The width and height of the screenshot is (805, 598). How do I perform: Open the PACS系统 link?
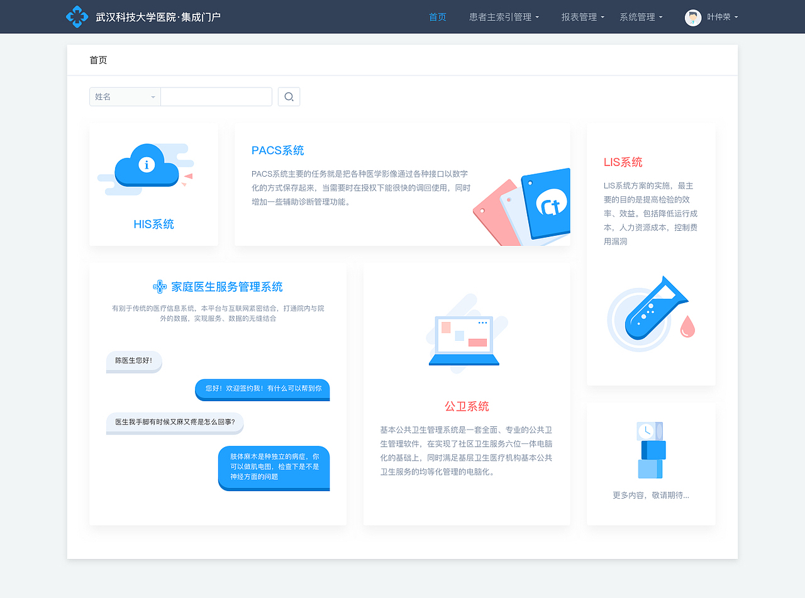pos(277,150)
